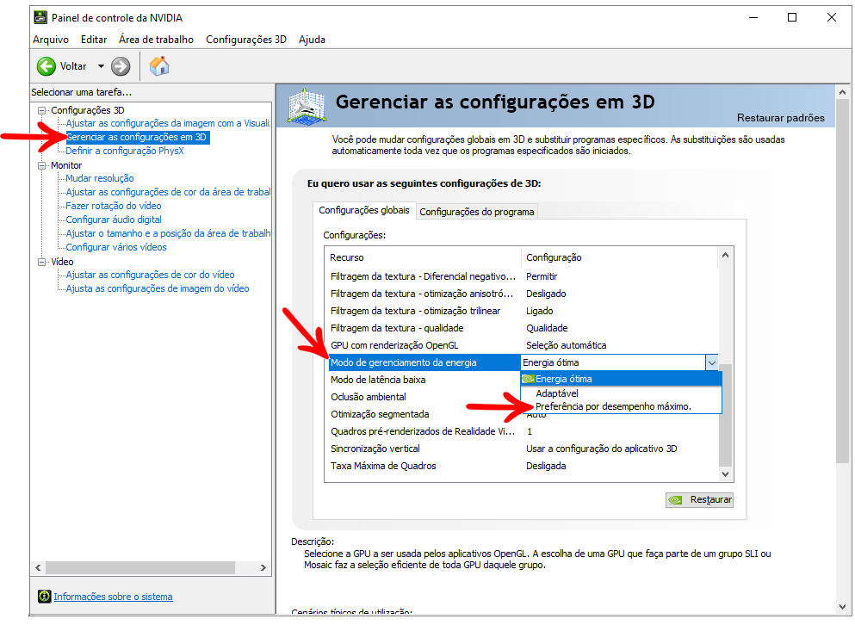Open Definir a configuração PhysX

tap(125, 151)
